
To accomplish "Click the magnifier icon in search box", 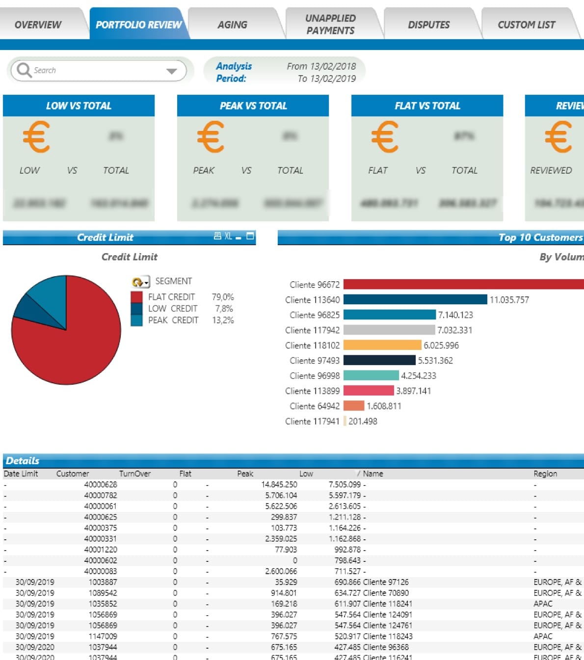I will [x=24, y=70].
